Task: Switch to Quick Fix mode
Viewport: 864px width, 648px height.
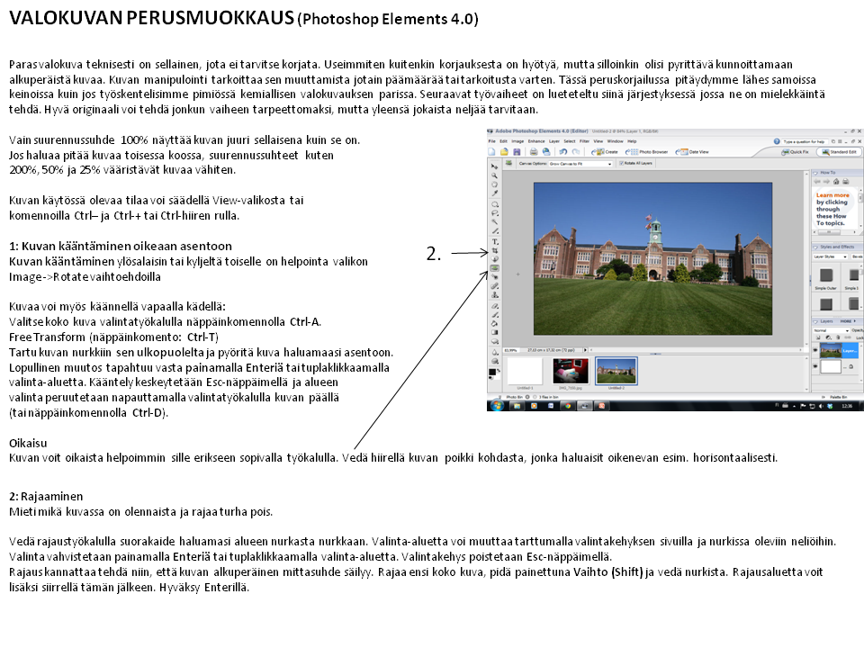Action: click(x=795, y=152)
